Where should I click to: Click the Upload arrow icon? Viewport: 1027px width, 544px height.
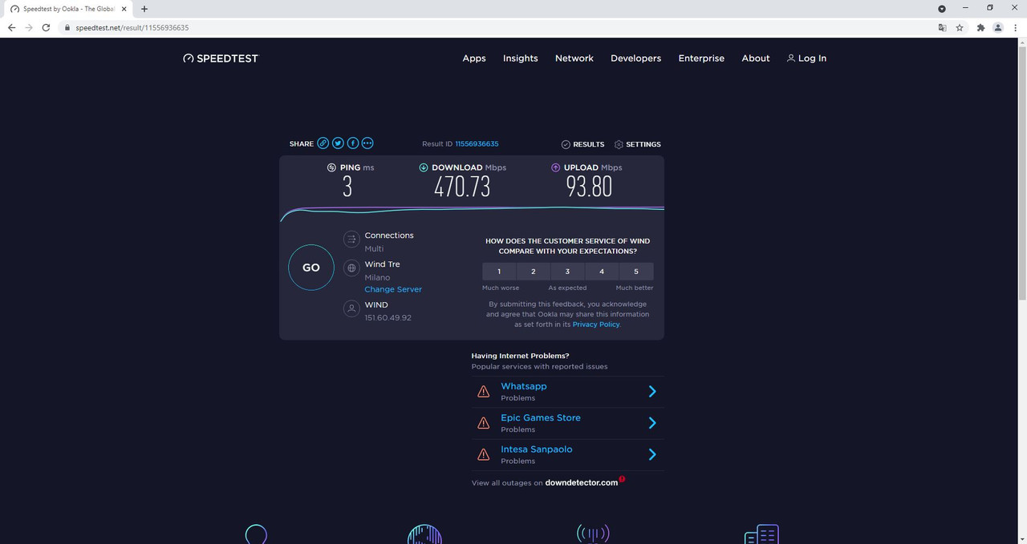coord(555,167)
